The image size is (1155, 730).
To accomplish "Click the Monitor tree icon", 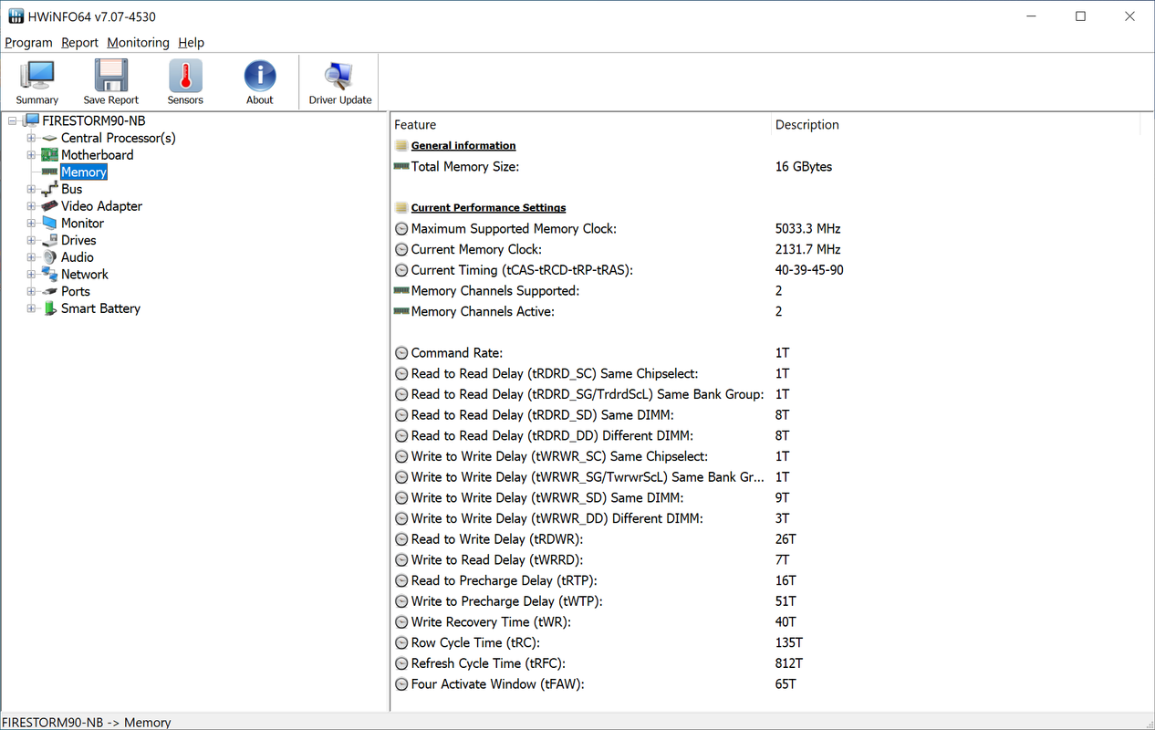I will tap(49, 223).
